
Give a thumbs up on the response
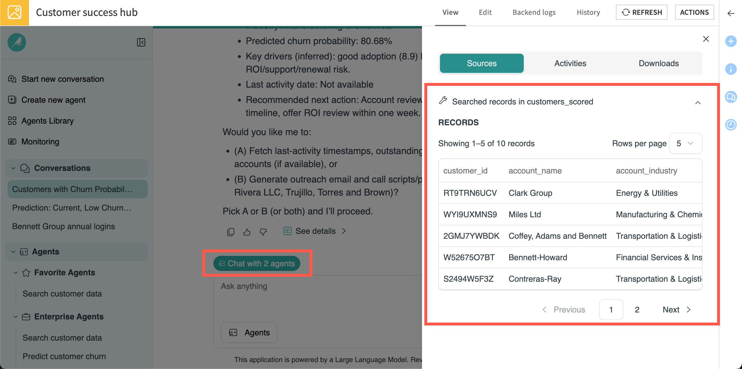click(x=247, y=231)
